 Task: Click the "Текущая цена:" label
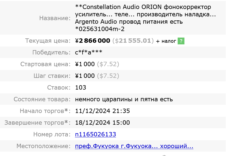(x=48, y=41)
